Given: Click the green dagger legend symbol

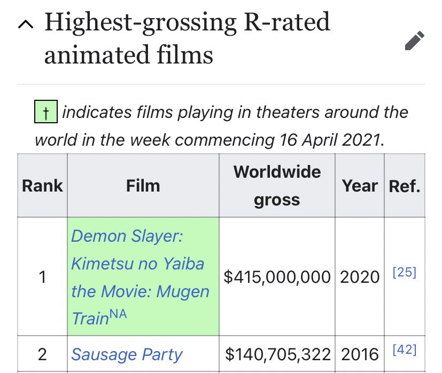Looking at the screenshot, I should 45,112.
